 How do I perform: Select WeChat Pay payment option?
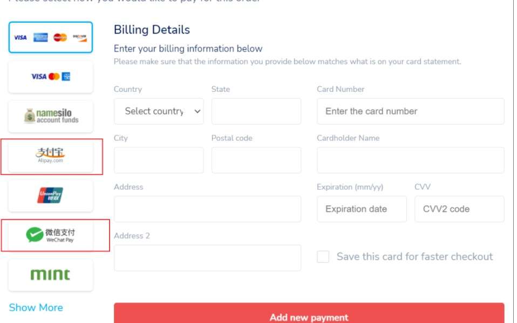(51, 235)
